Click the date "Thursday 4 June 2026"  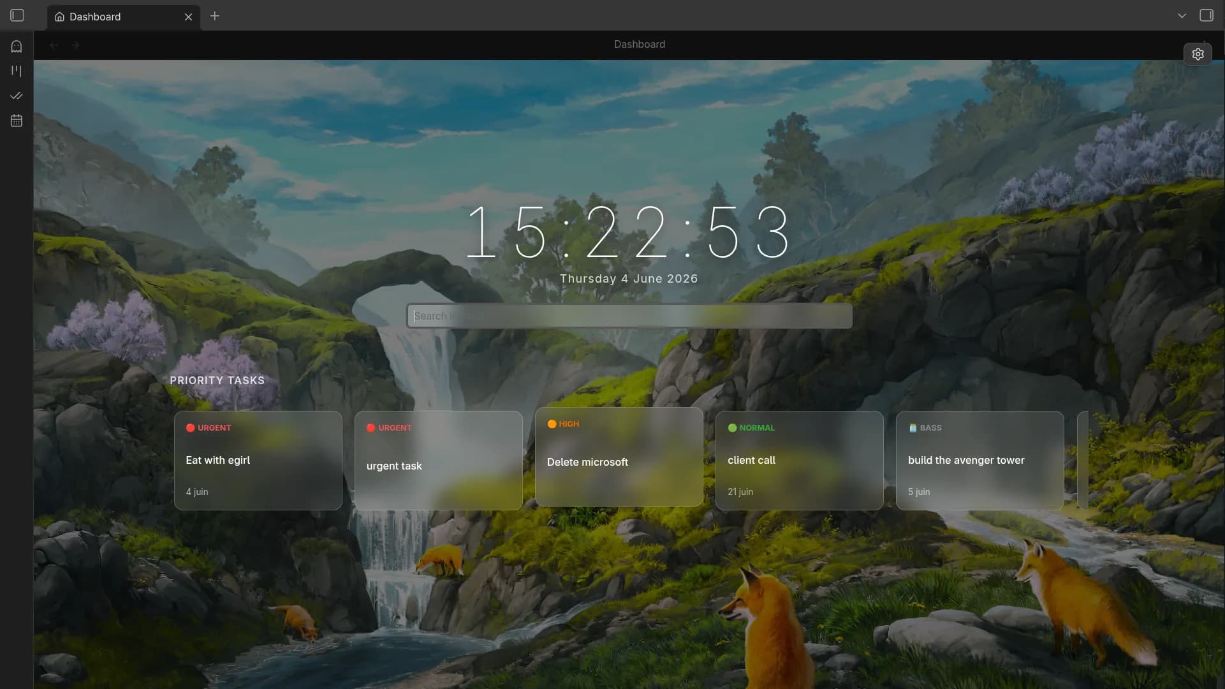pos(629,279)
